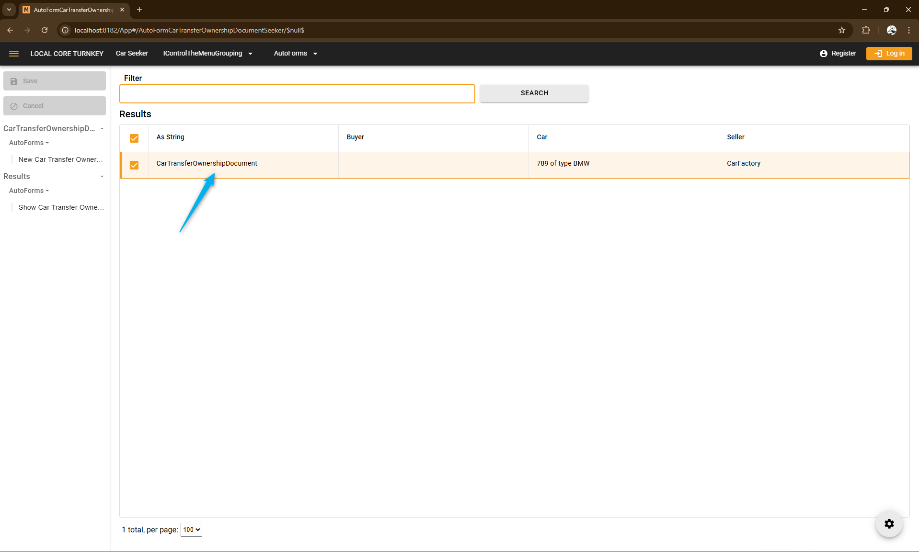Open the per page count dropdown
This screenshot has height=552, width=919.
point(191,529)
